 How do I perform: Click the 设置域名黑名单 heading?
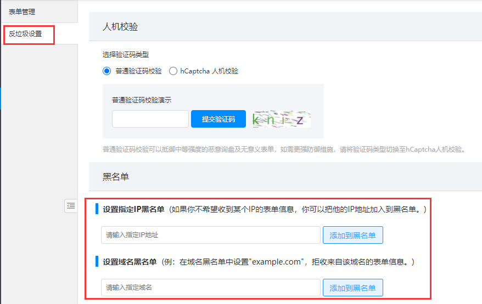point(130,262)
